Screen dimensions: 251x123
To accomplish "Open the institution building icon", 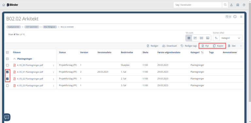I will click(238, 5).
